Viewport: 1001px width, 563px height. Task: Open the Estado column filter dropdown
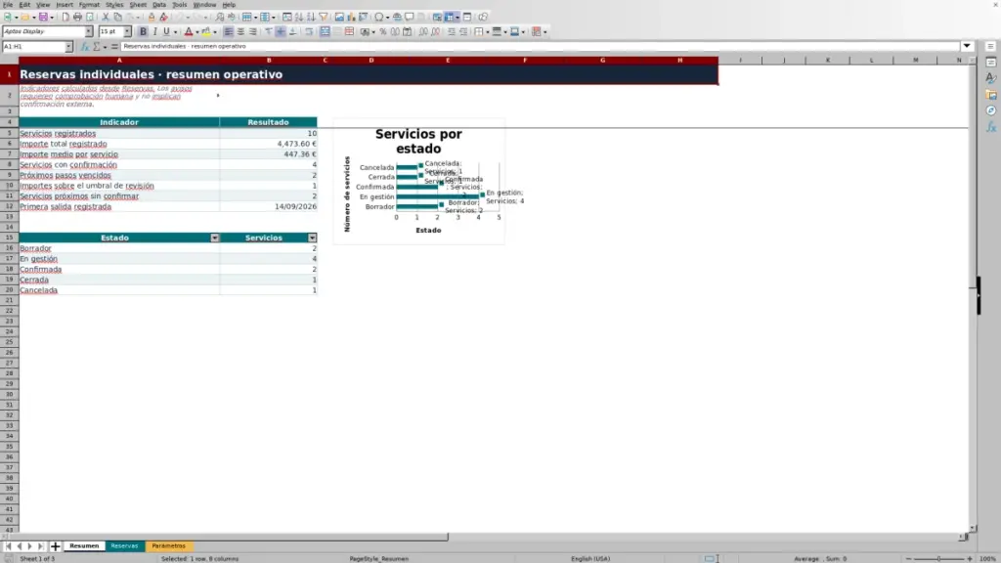[214, 238]
